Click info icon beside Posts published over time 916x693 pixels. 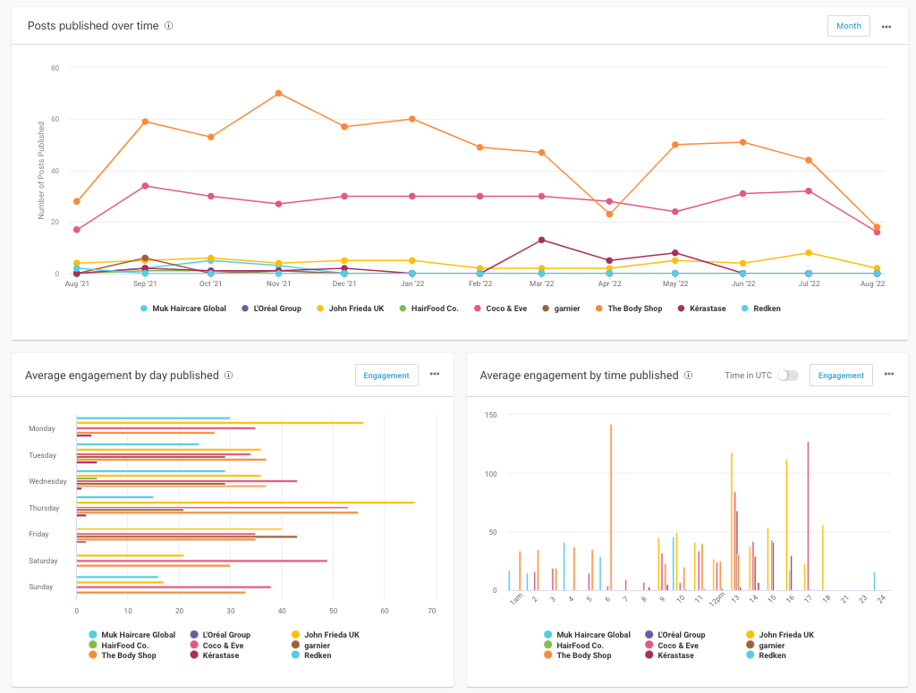(x=169, y=26)
